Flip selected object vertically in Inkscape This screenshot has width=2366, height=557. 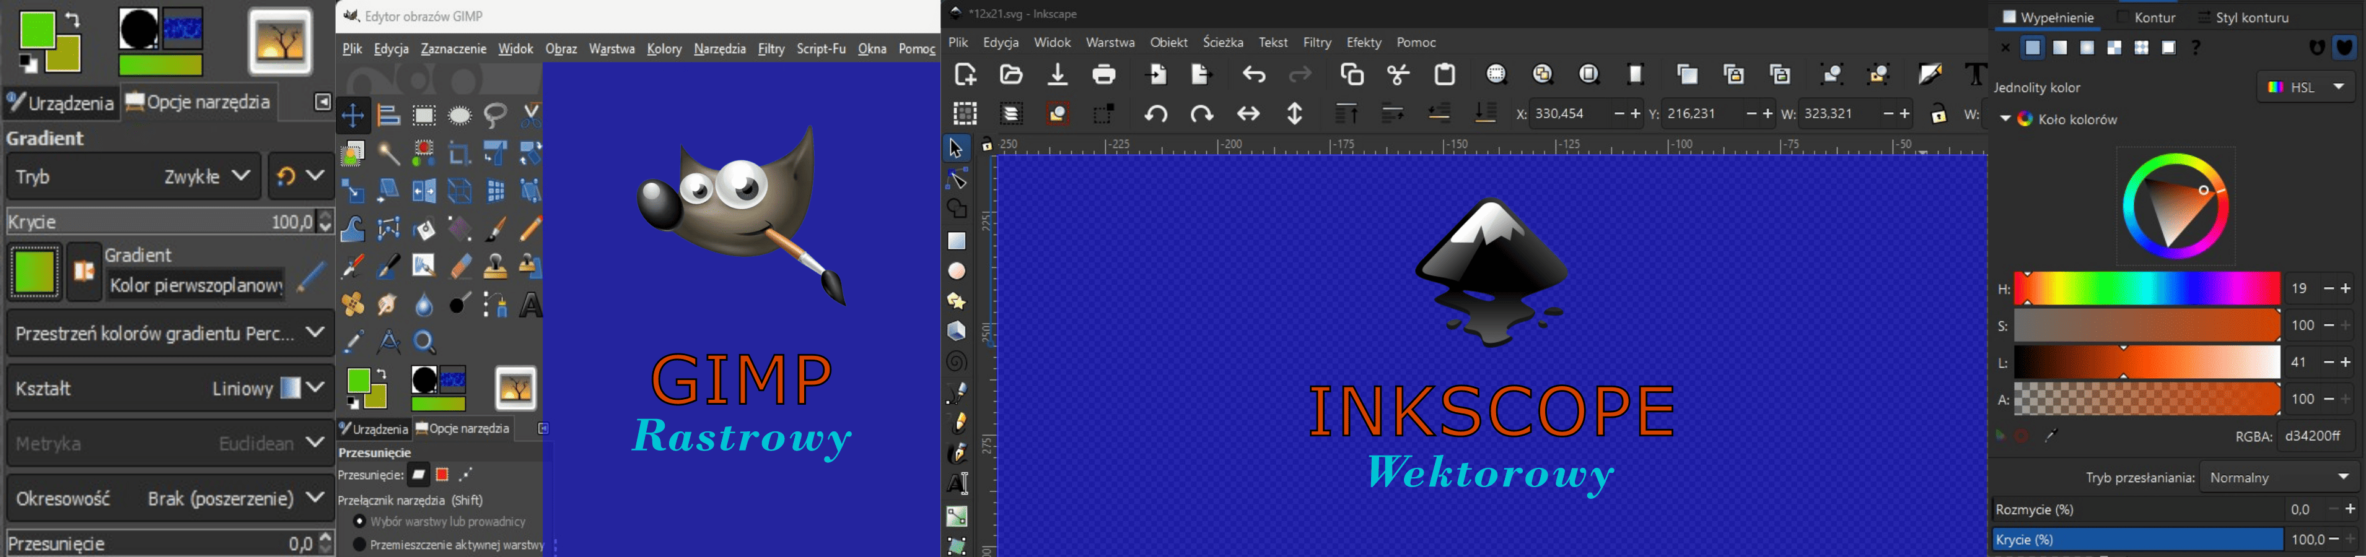point(1295,114)
